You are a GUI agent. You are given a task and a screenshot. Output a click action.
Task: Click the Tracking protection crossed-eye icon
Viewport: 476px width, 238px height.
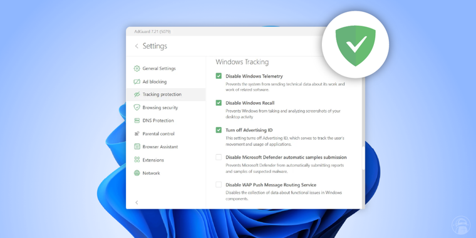coord(137,95)
